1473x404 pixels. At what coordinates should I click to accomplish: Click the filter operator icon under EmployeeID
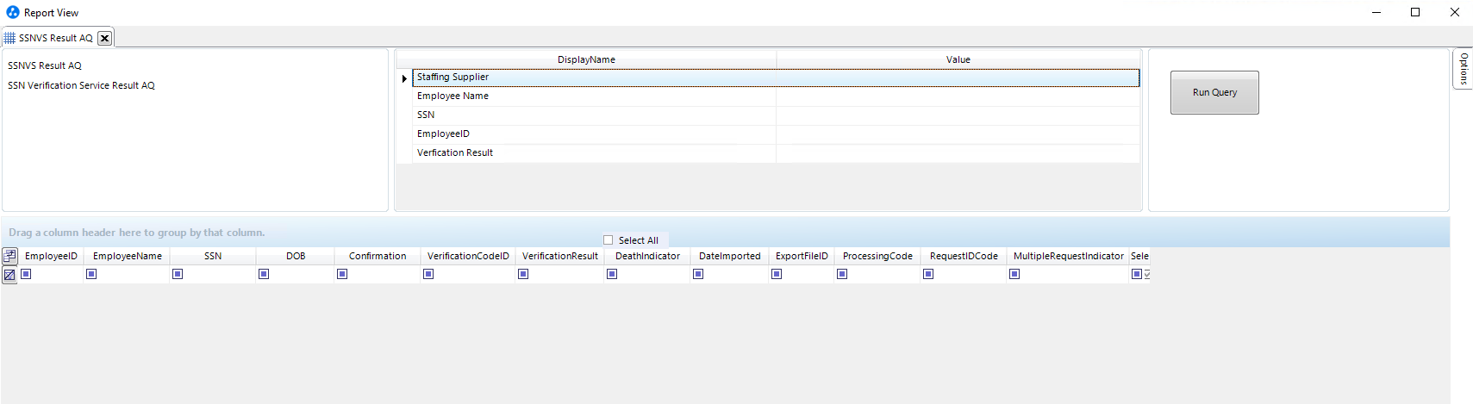27,274
